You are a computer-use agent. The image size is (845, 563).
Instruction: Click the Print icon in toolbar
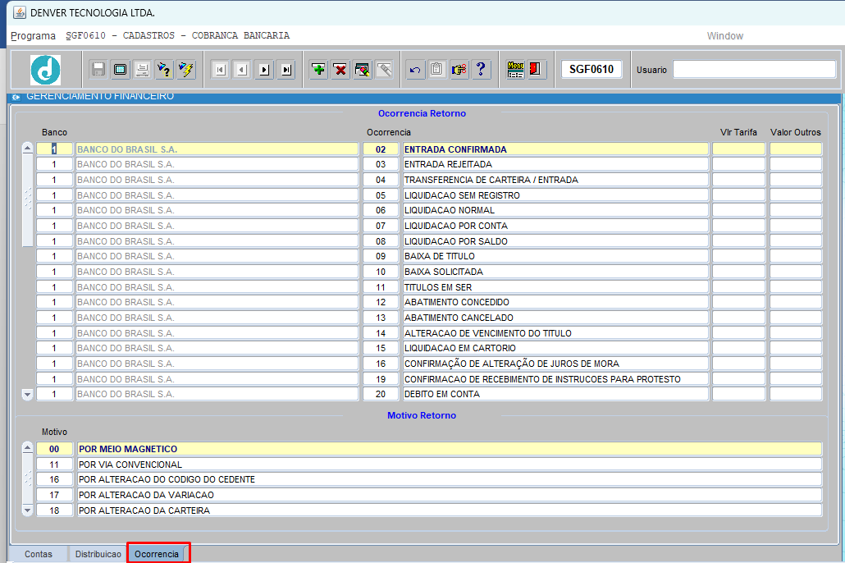click(142, 70)
